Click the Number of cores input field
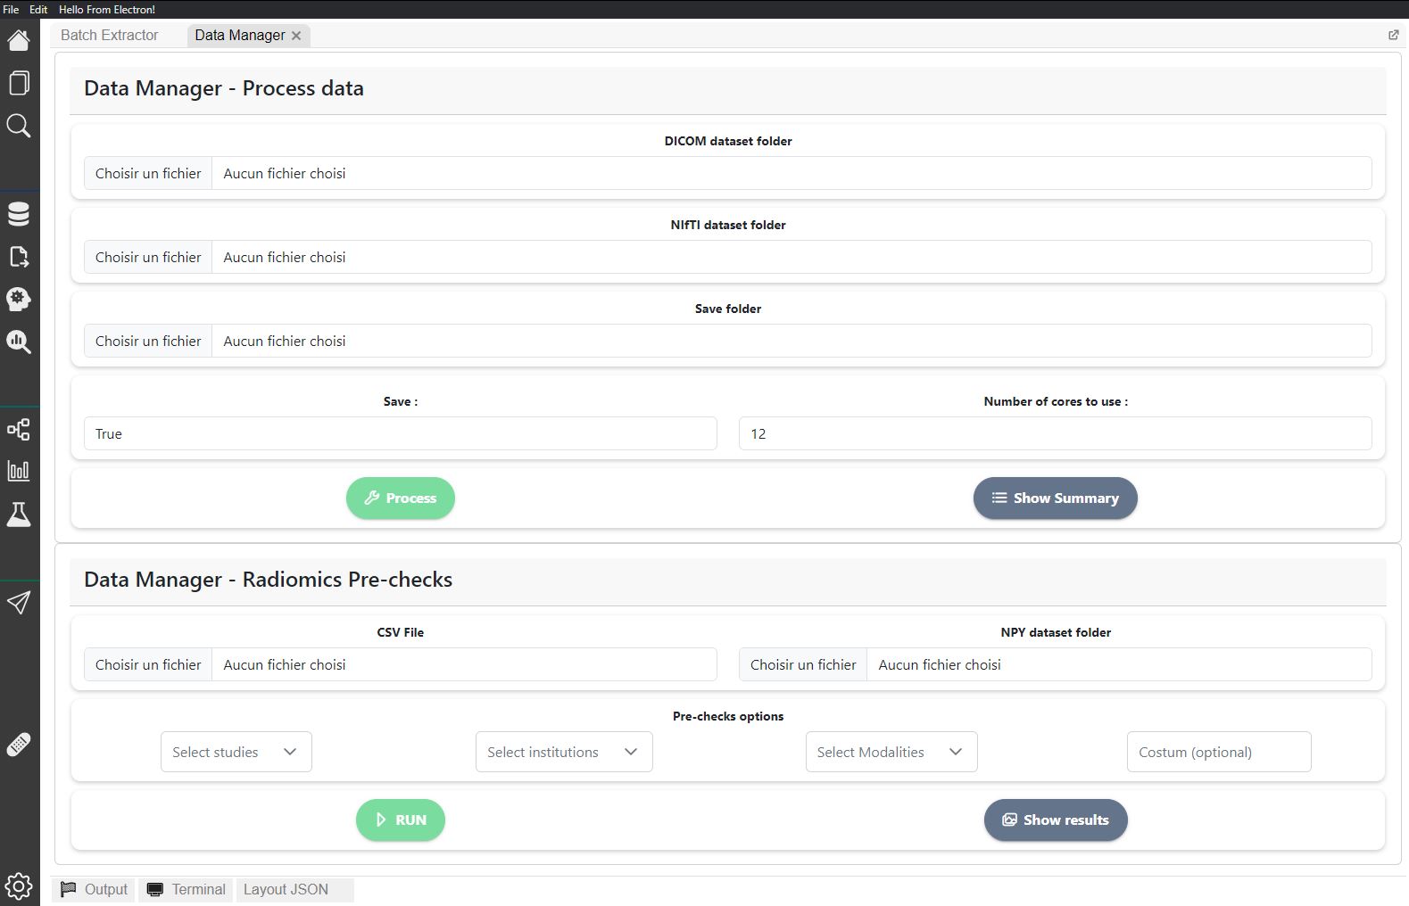 pos(1056,433)
